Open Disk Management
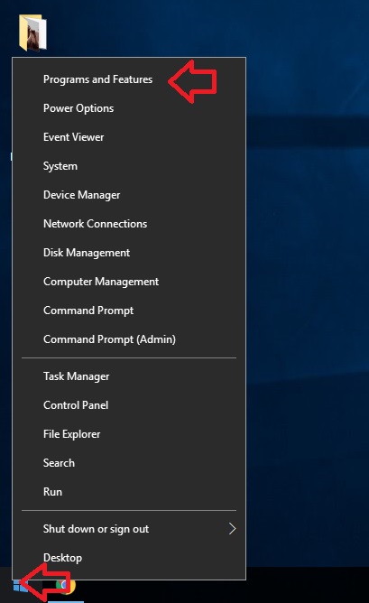The image size is (369, 603). [87, 253]
